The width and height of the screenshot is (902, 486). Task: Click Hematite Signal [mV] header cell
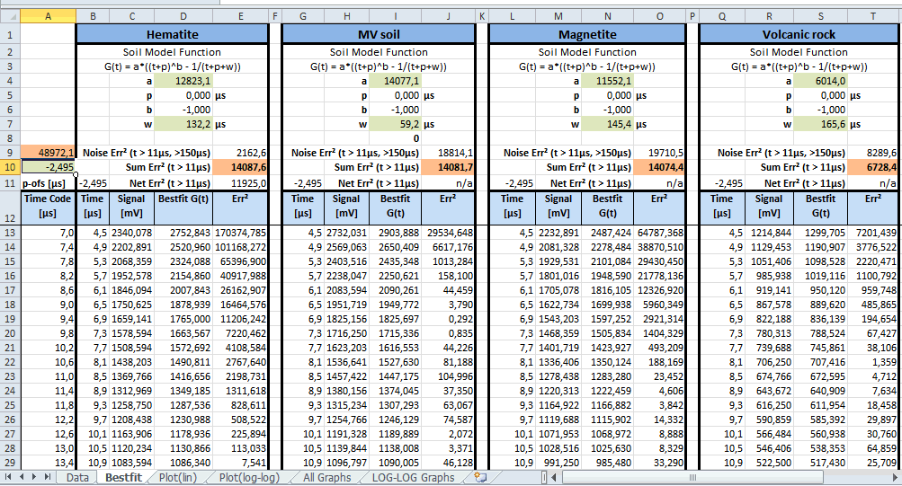(131, 208)
